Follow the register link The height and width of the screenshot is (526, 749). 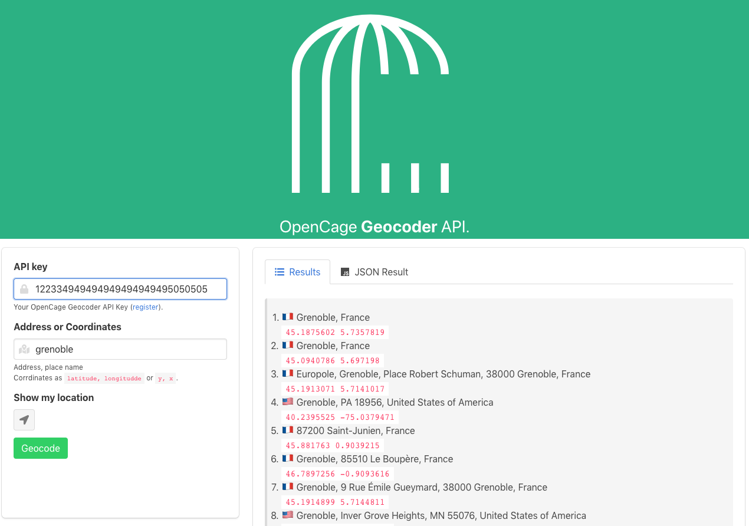click(145, 307)
